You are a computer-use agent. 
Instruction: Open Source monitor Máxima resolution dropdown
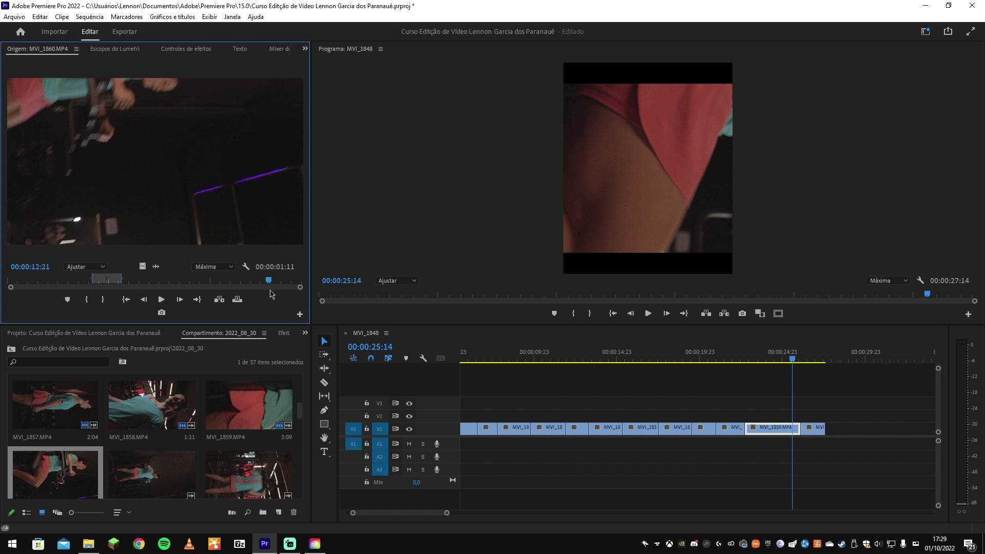[x=214, y=267]
